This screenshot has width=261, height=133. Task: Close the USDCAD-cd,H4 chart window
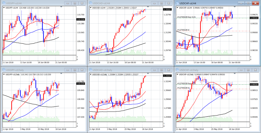pos(168,3)
